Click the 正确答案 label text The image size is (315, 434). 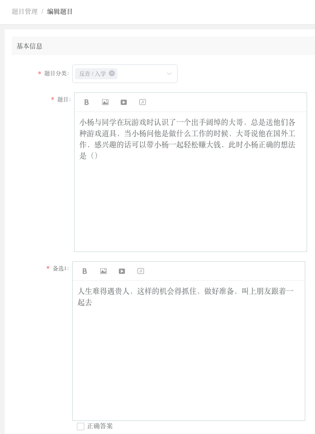tap(100, 426)
